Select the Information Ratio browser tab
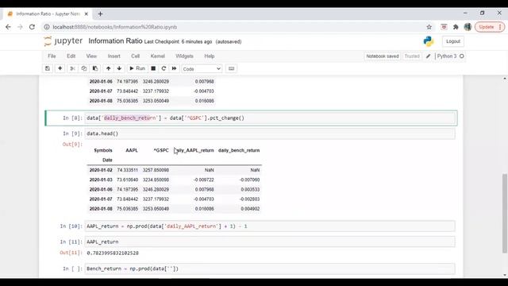The image size is (508, 286). click(48, 14)
